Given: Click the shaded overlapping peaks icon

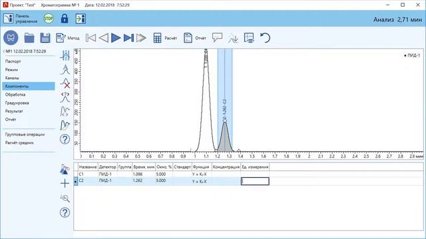Looking at the screenshot, I should pyautogui.click(x=65, y=125).
